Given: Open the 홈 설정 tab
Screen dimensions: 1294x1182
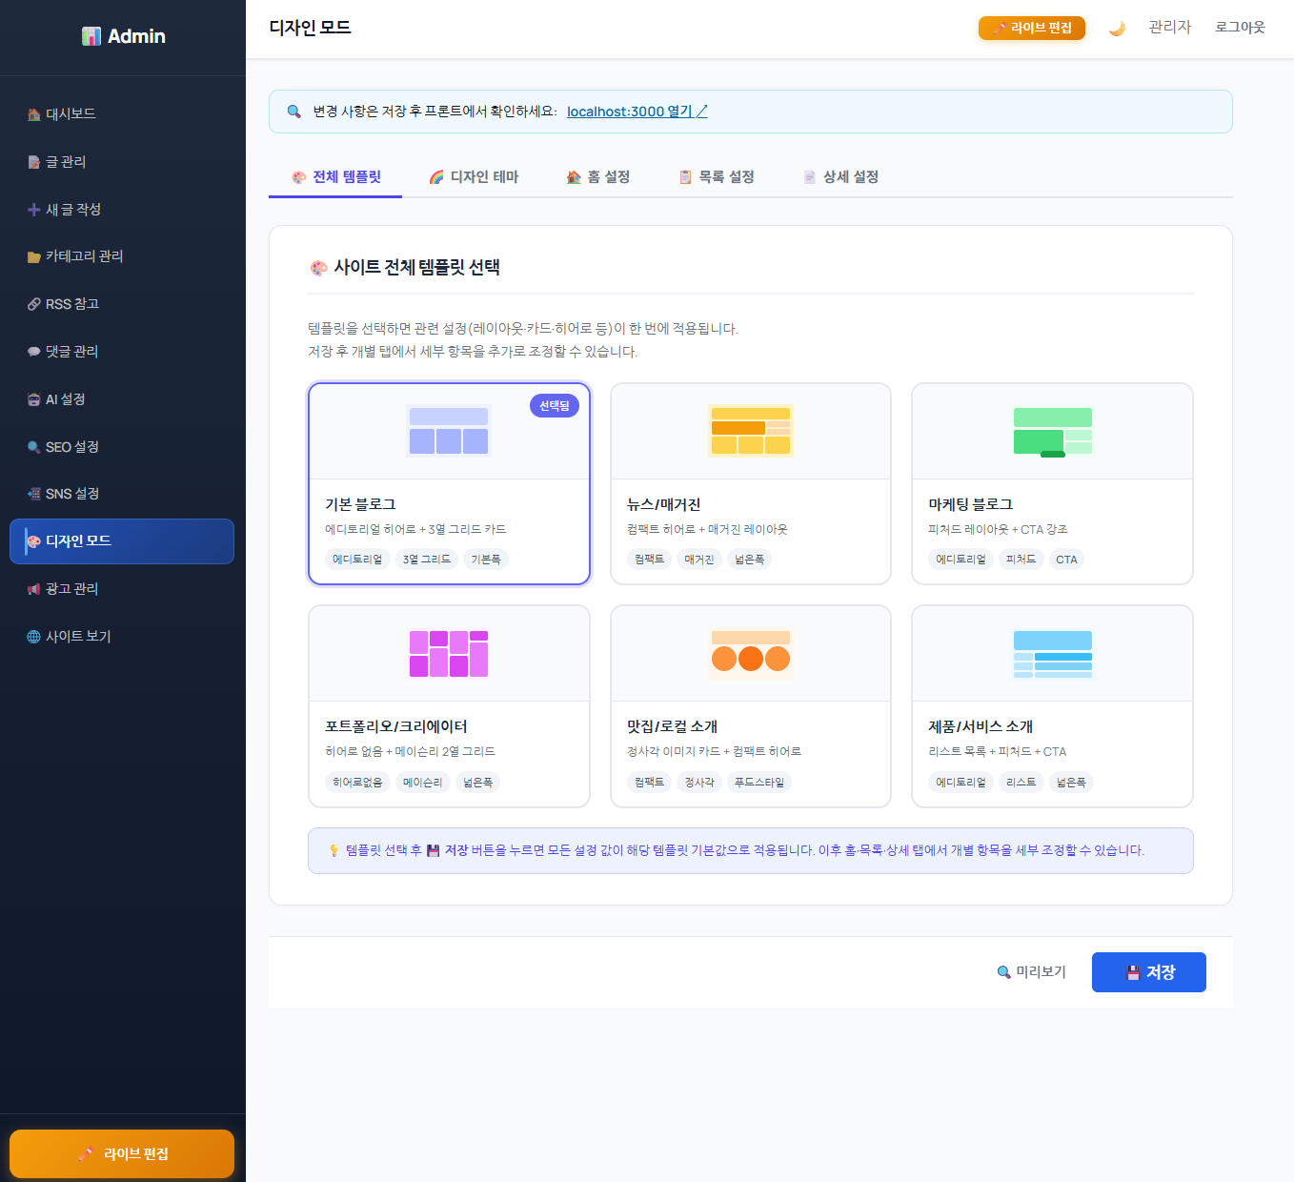Looking at the screenshot, I should tap(597, 177).
